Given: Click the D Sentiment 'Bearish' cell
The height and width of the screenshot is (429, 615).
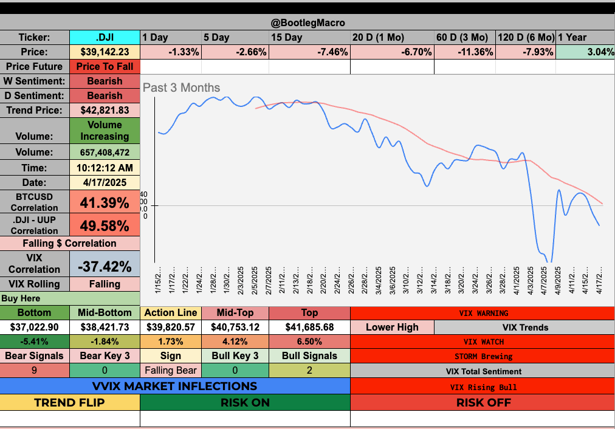Looking at the screenshot, I should tap(105, 95).
